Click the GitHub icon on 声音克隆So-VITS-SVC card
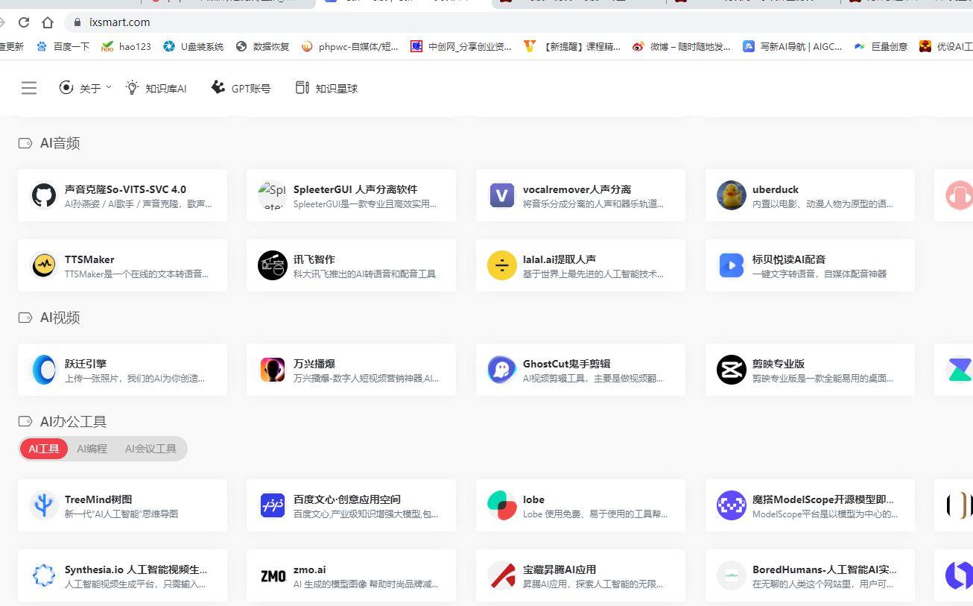This screenshot has height=606, width=973. [44, 195]
